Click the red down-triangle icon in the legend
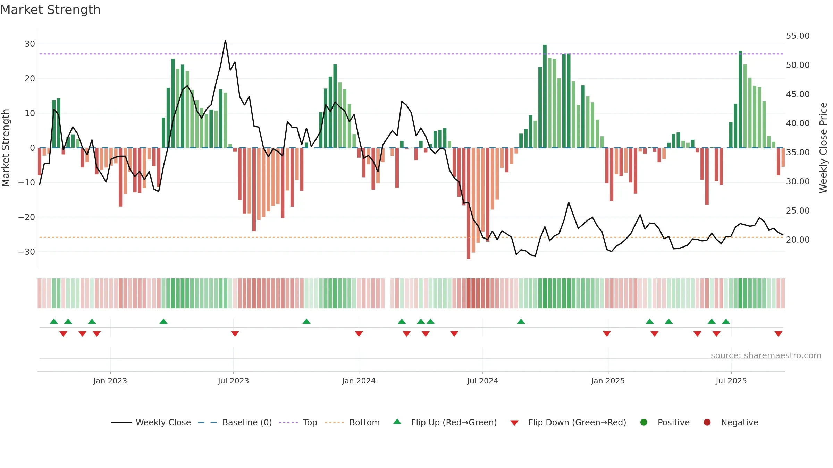Image resolution: width=833 pixels, height=468 pixels. click(514, 423)
